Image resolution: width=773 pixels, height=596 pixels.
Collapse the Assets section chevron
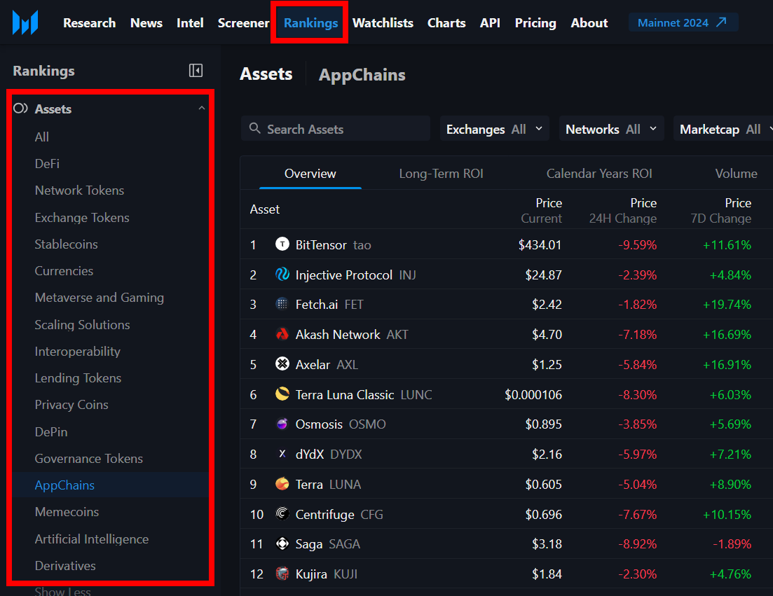pyautogui.click(x=202, y=109)
